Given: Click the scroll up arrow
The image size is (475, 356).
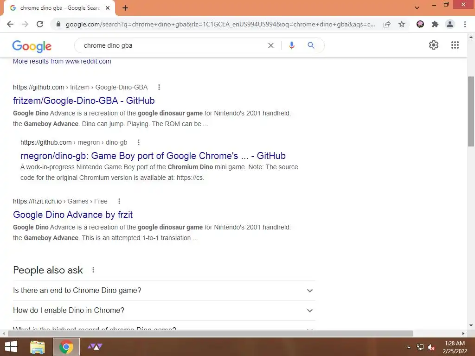Looking at the screenshot, I should click(471, 37).
